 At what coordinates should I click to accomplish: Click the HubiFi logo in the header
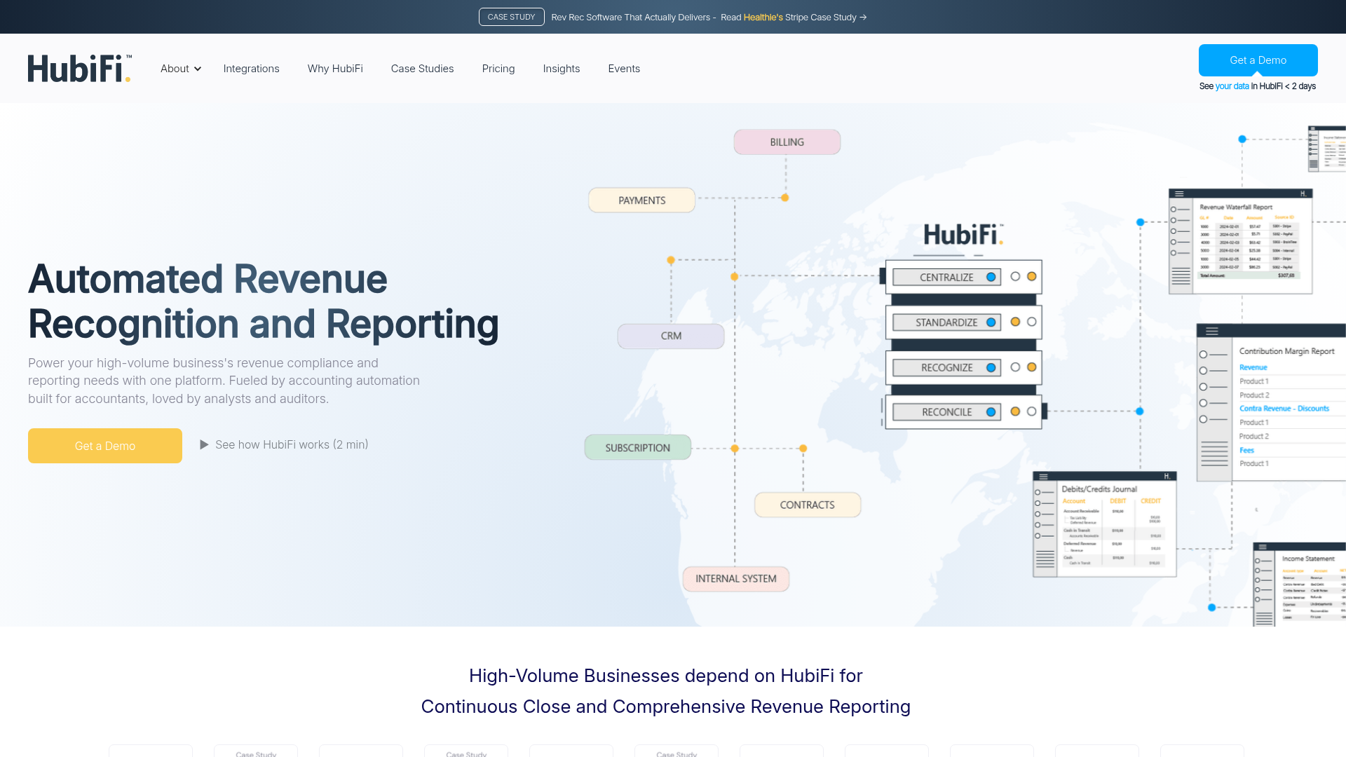pyautogui.click(x=79, y=68)
